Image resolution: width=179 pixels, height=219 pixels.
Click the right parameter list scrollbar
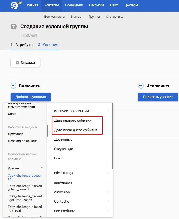click(112, 136)
